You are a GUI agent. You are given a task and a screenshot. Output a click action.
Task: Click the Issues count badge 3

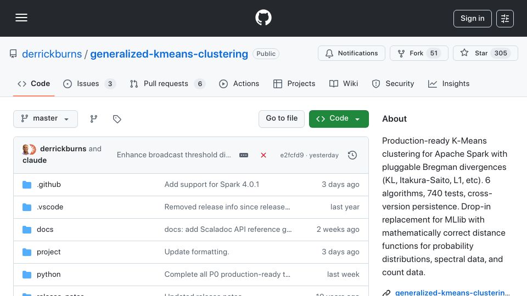110,83
